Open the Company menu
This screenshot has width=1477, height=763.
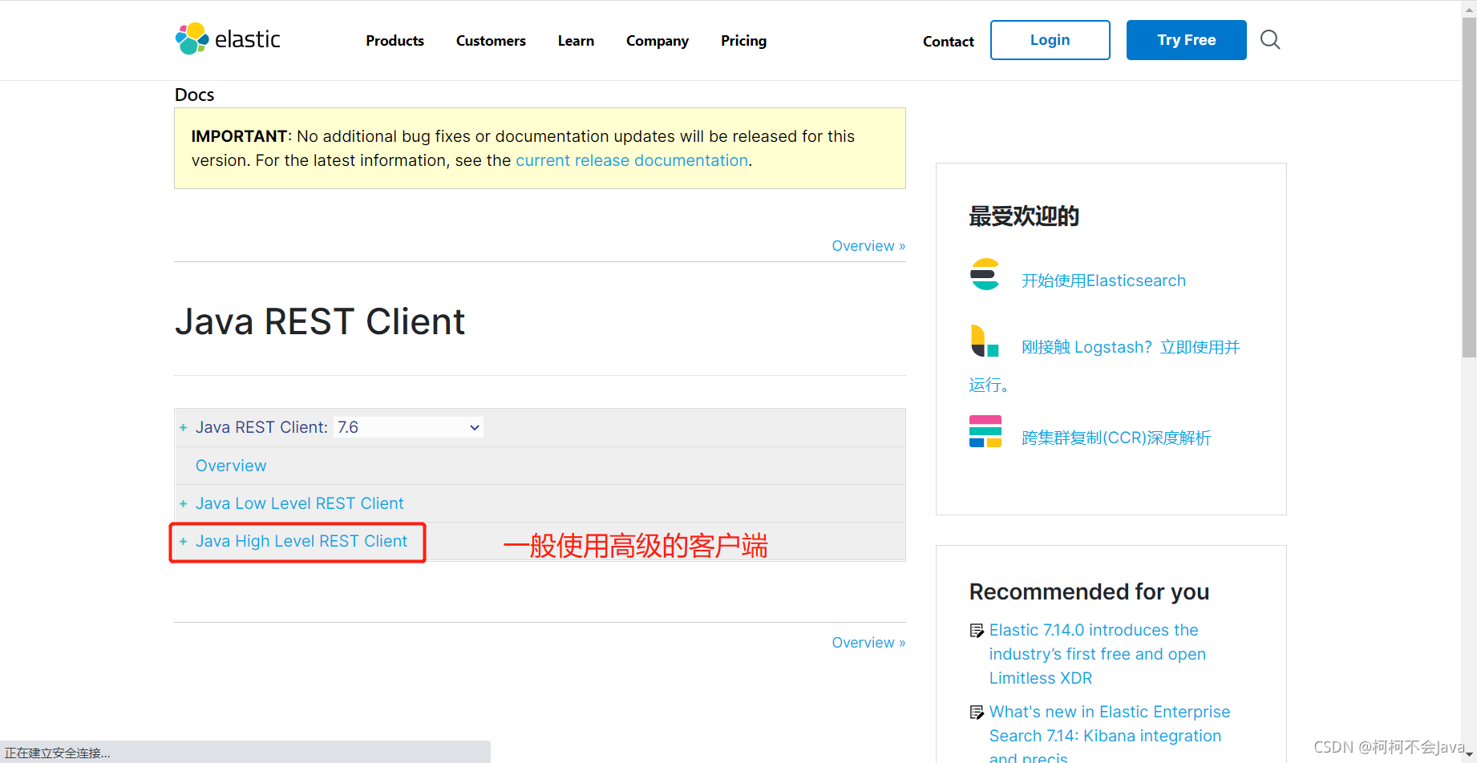click(658, 41)
